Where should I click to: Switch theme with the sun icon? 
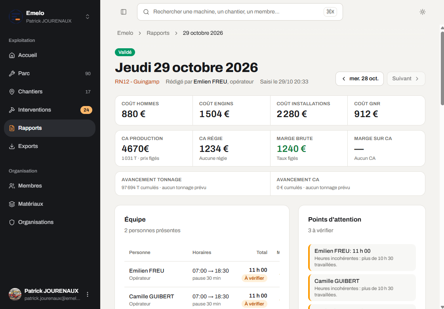pyautogui.click(x=423, y=12)
